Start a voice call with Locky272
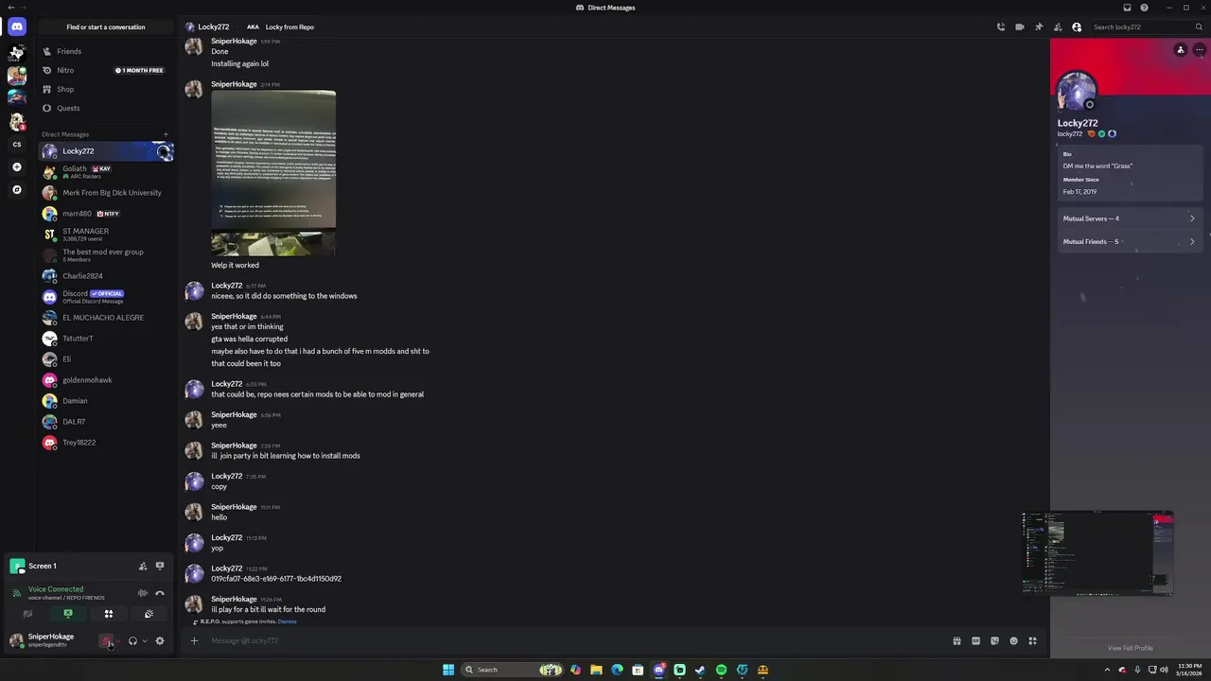 (x=1001, y=27)
